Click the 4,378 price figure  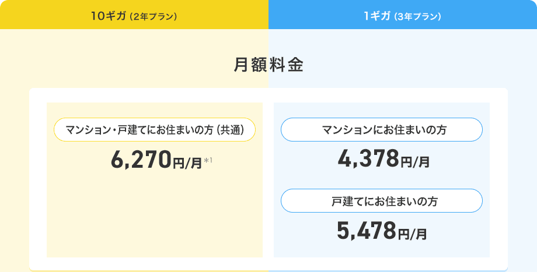click(x=368, y=158)
